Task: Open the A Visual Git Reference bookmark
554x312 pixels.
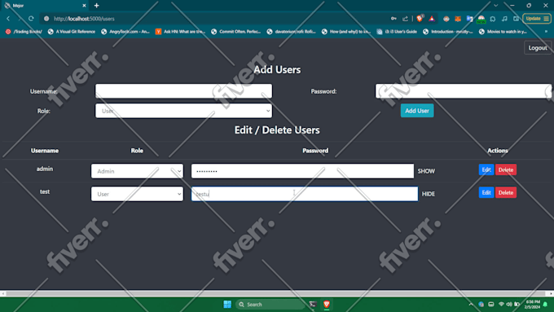Action: (72, 32)
